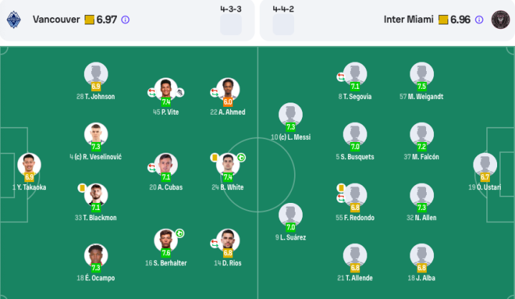
Task: Open the Inter Miami rating info icon
Action: (479, 19)
